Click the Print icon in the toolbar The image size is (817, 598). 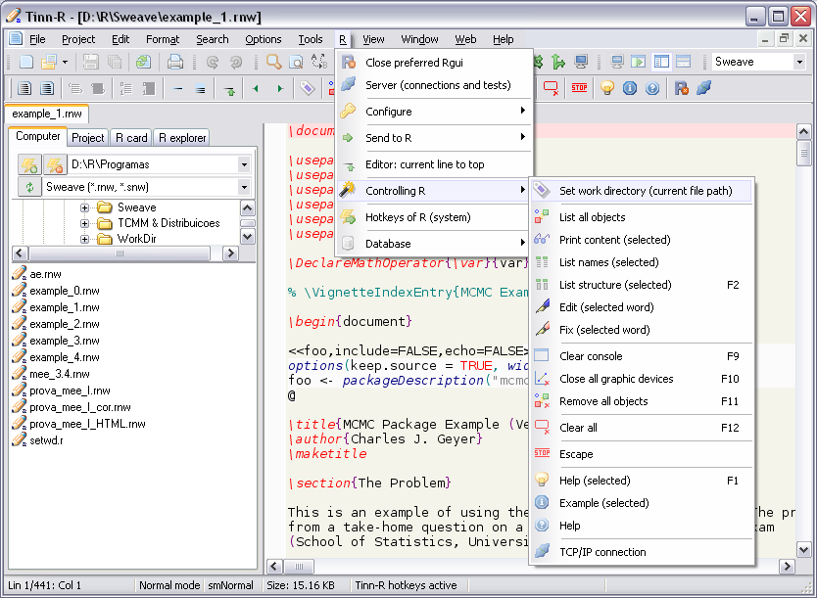[x=175, y=62]
